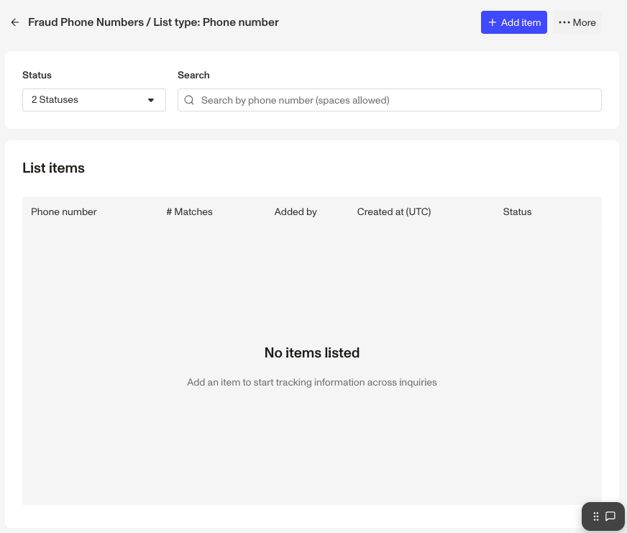Click the Added by column header

tap(296, 211)
